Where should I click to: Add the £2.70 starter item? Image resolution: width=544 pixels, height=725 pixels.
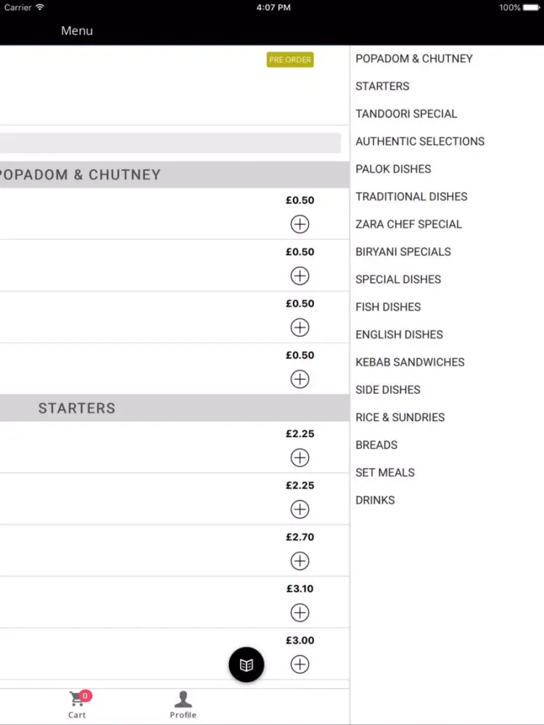[300, 561]
